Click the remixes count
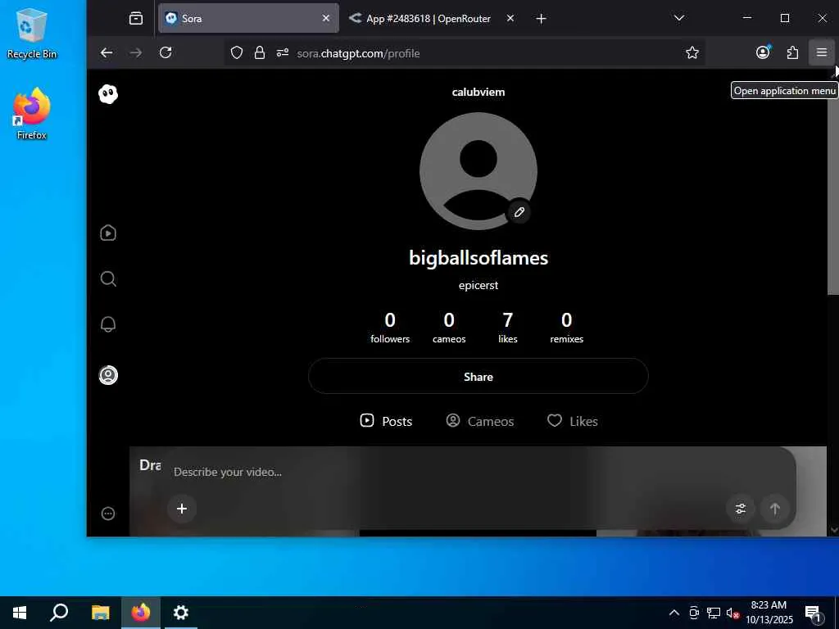The width and height of the screenshot is (839, 629). (567, 328)
